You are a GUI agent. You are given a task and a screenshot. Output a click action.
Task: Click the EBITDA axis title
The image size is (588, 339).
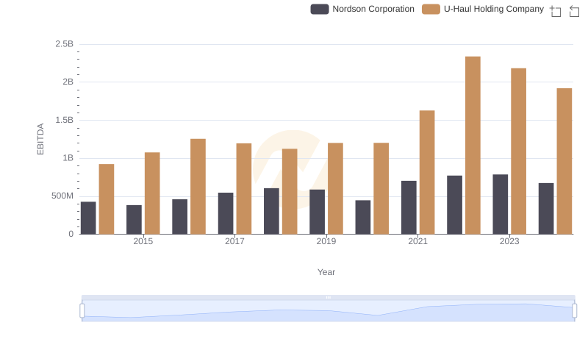coord(40,139)
